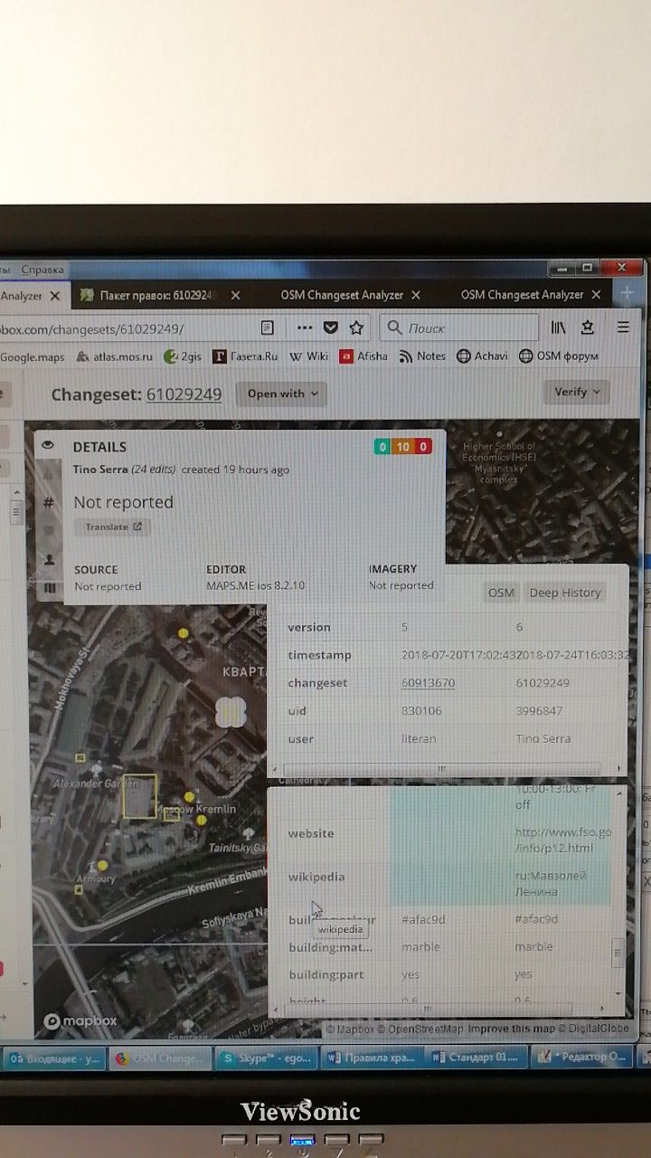Click the red 0 counter badge
Image resolution: width=651 pixels, height=1158 pixels.
tap(422, 446)
